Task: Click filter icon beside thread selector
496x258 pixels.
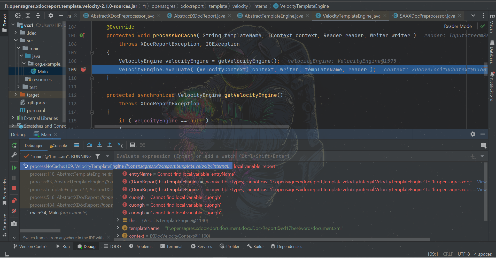Action: (98, 156)
